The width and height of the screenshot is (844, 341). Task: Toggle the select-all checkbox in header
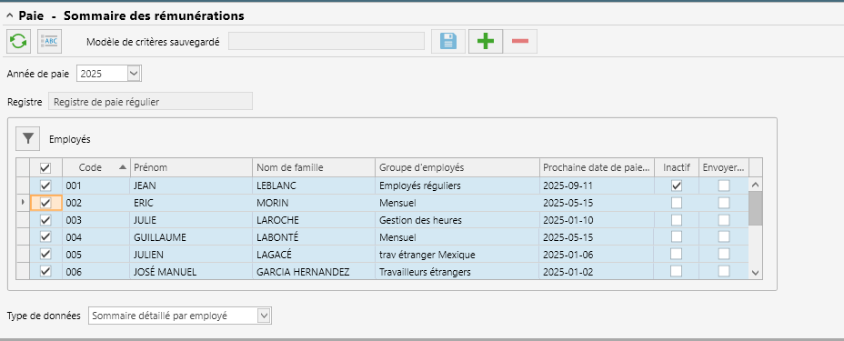[x=45, y=168]
